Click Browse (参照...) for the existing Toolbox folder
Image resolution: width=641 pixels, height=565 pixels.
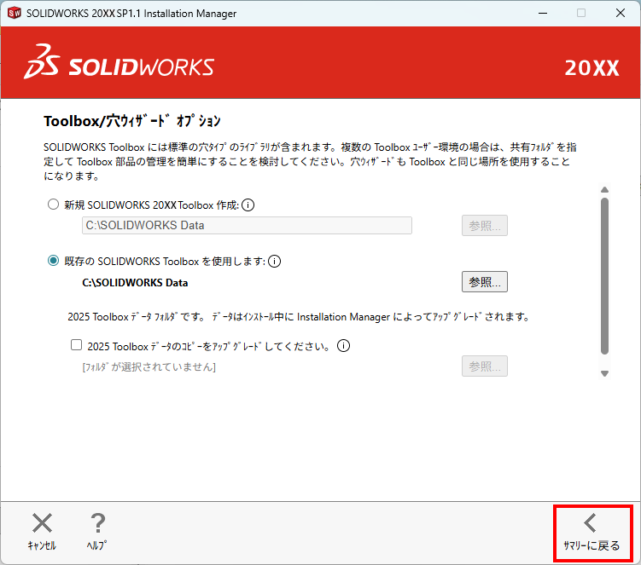coord(485,282)
